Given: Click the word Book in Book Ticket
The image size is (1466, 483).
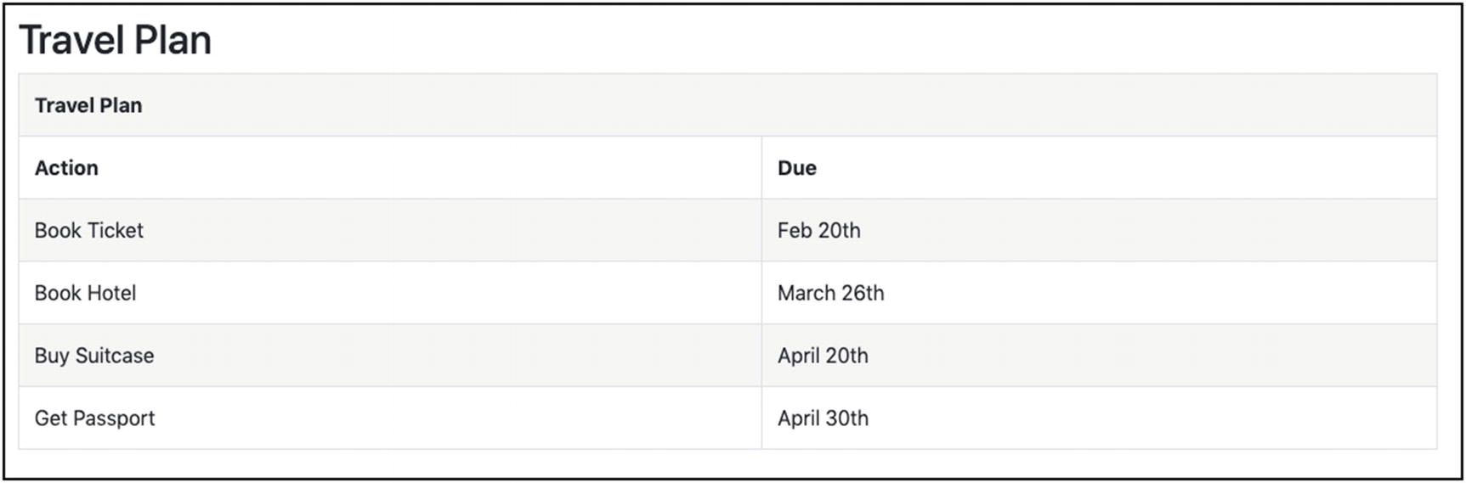Looking at the screenshot, I should 57,231.
